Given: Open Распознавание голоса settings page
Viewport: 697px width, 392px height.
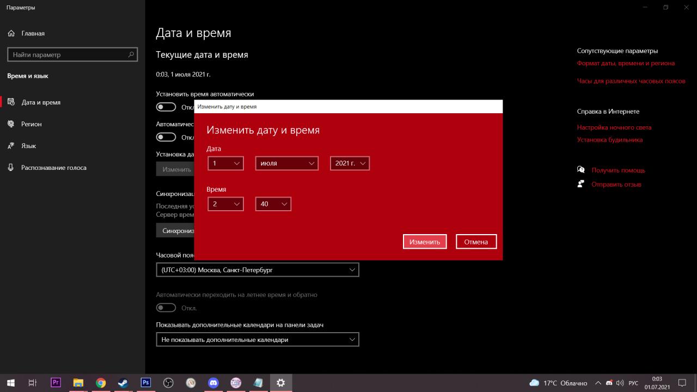Looking at the screenshot, I should [54, 168].
